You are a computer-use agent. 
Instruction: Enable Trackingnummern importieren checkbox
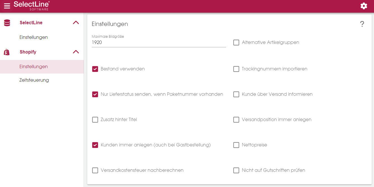tap(236, 69)
